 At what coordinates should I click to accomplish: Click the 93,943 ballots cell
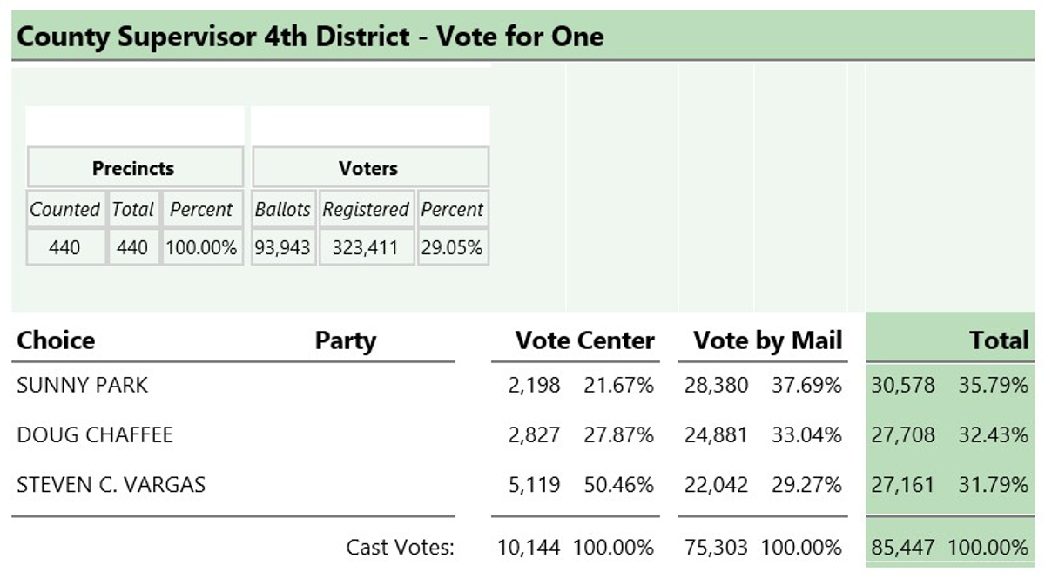[283, 247]
